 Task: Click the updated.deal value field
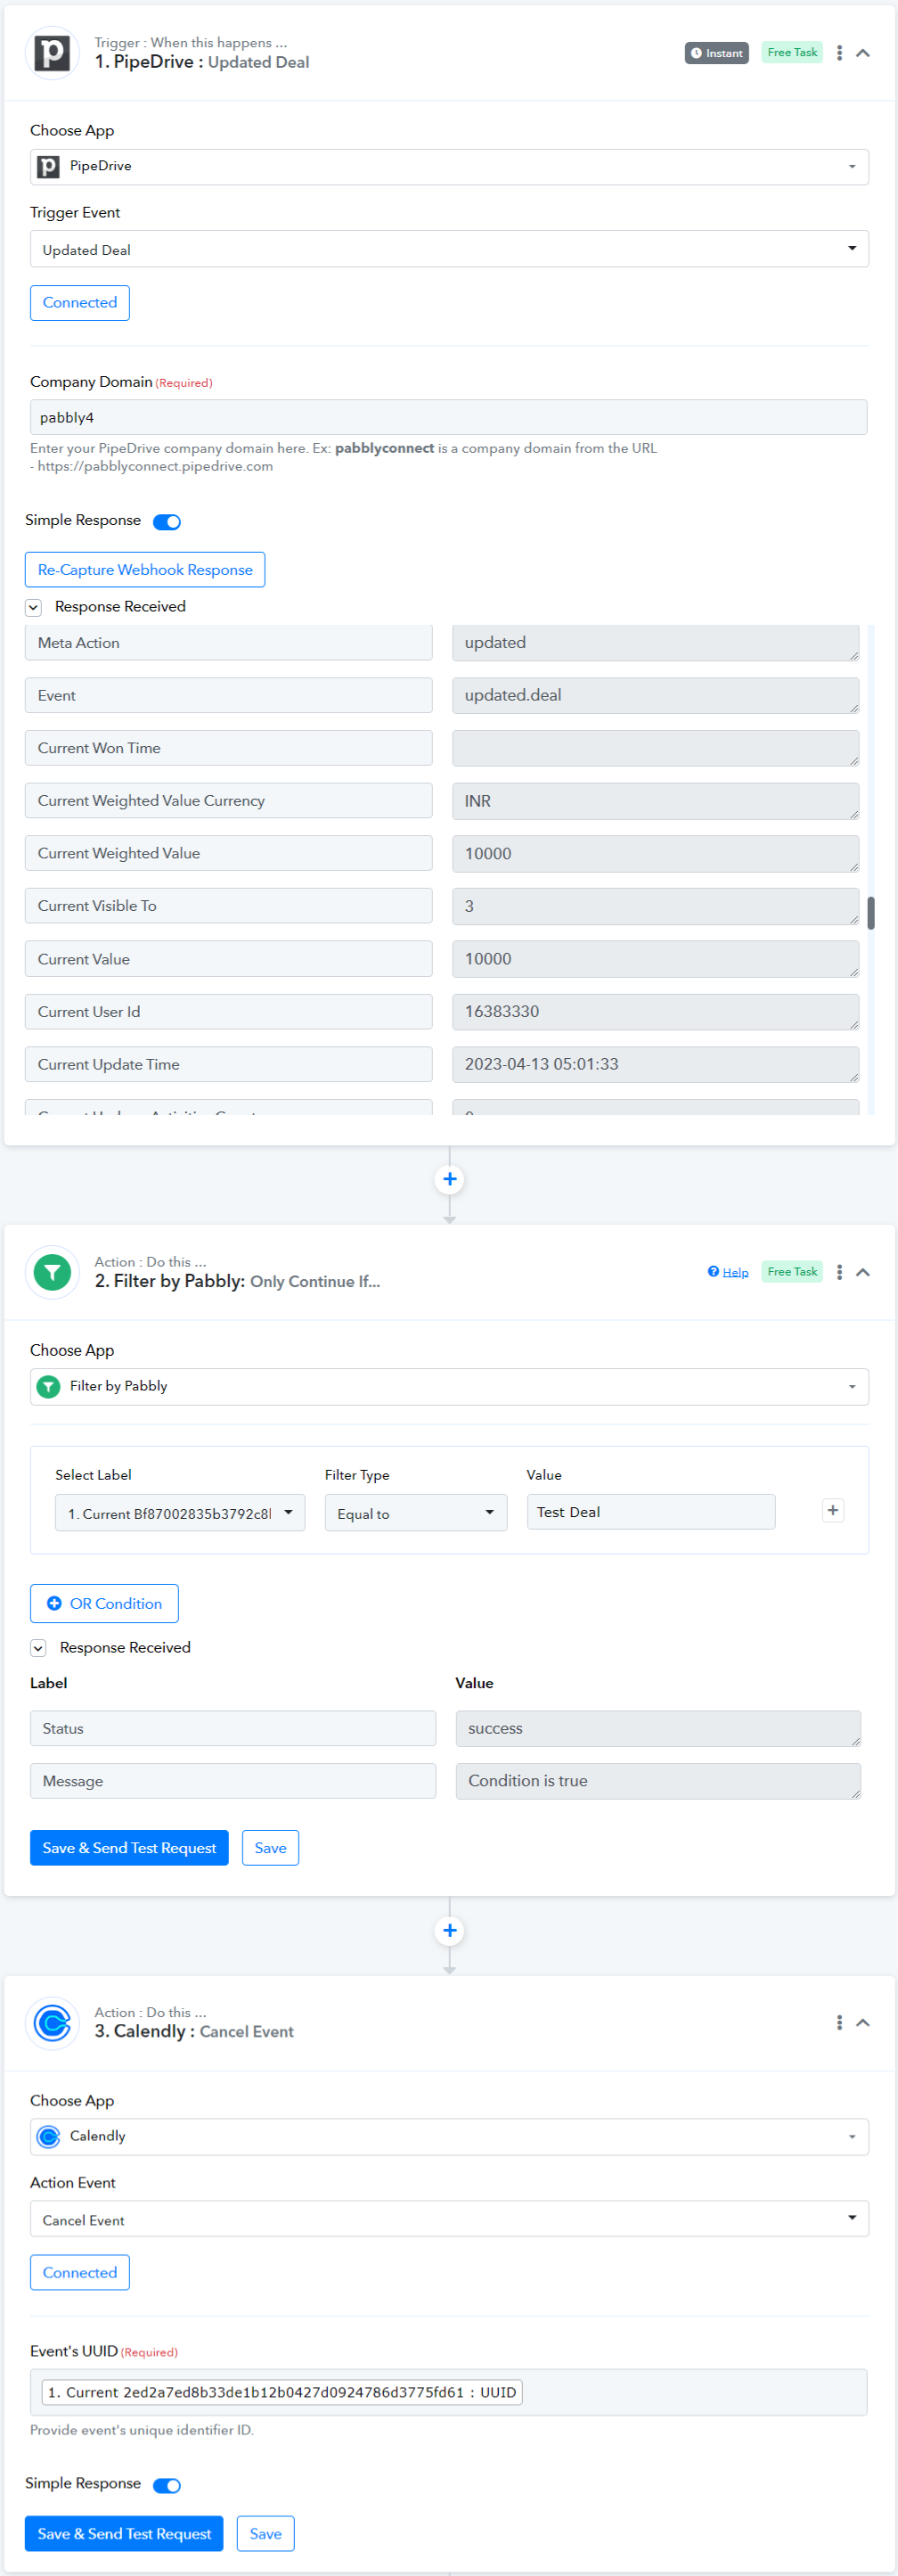pos(656,696)
